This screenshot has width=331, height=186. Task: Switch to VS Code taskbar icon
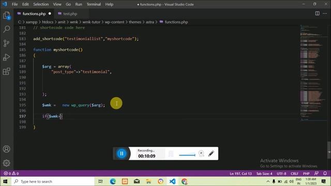(x=172, y=181)
